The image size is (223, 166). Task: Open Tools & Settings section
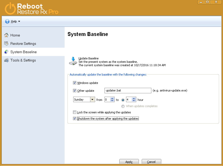[x=23, y=60]
